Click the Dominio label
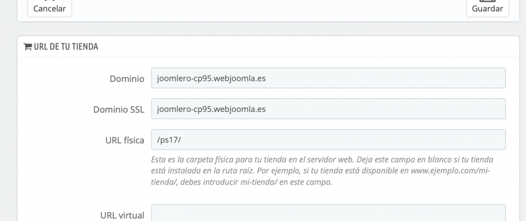Viewport: 526px width, 221px height. pos(127,79)
